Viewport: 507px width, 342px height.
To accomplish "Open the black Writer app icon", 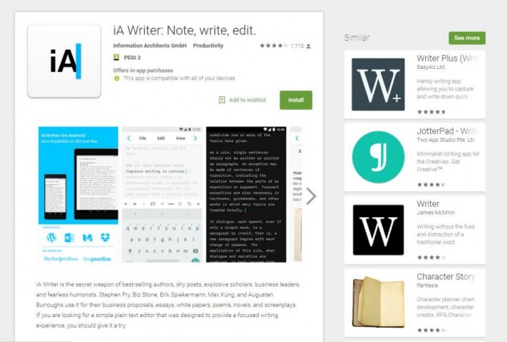I will point(378,230).
